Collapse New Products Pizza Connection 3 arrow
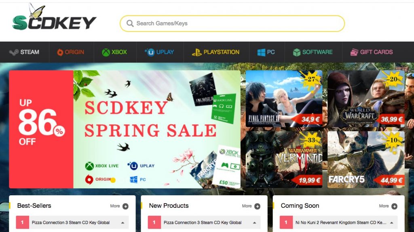Image resolution: width=414 pixels, height=232 pixels. (255, 223)
